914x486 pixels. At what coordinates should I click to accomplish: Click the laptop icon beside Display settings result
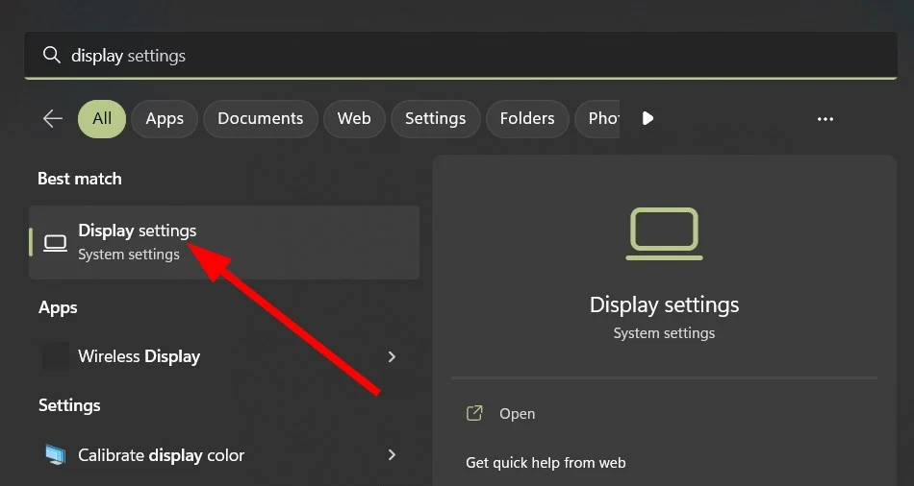coord(56,242)
